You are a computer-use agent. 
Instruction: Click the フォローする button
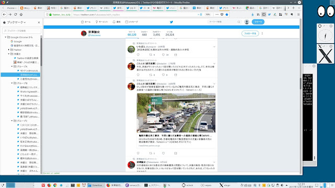click(x=250, y=33)
